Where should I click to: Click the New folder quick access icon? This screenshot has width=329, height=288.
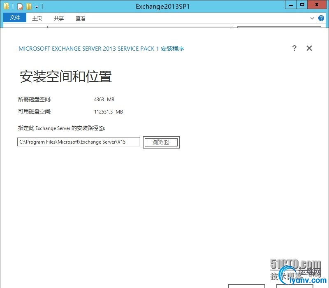click(x=29, y=7)
